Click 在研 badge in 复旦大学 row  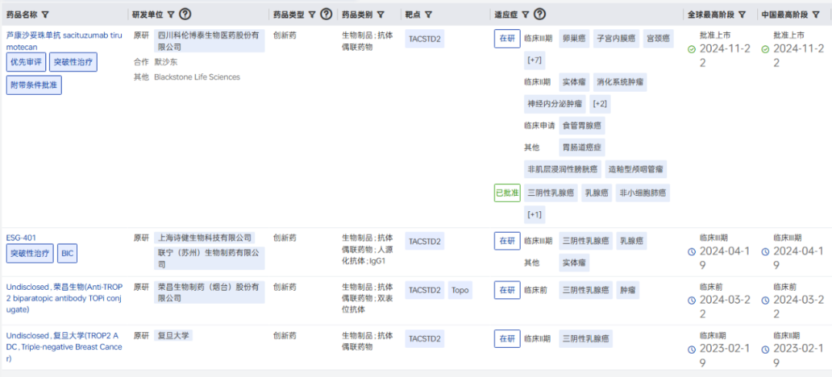coord(507,338)
